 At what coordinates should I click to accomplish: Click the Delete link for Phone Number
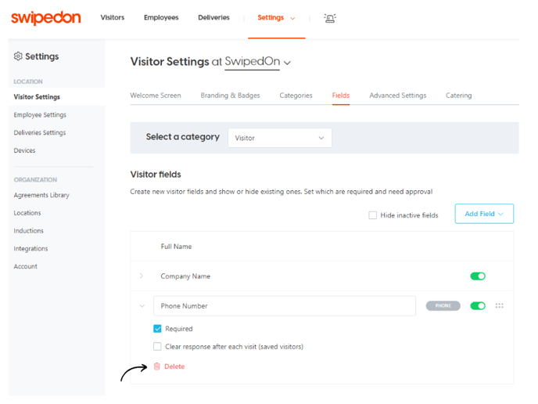[x=174, y=366]
